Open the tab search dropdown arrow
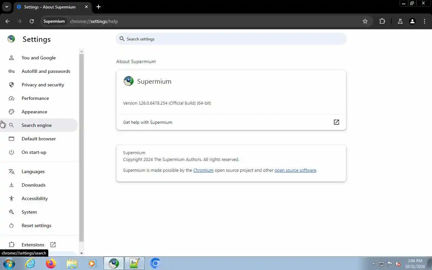The width and height of the screenshot is (432, 270). 6,7
